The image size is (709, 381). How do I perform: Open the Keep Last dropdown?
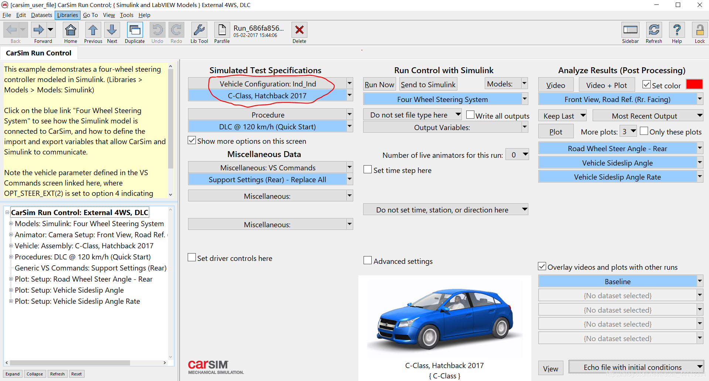(x=563, y=116)
